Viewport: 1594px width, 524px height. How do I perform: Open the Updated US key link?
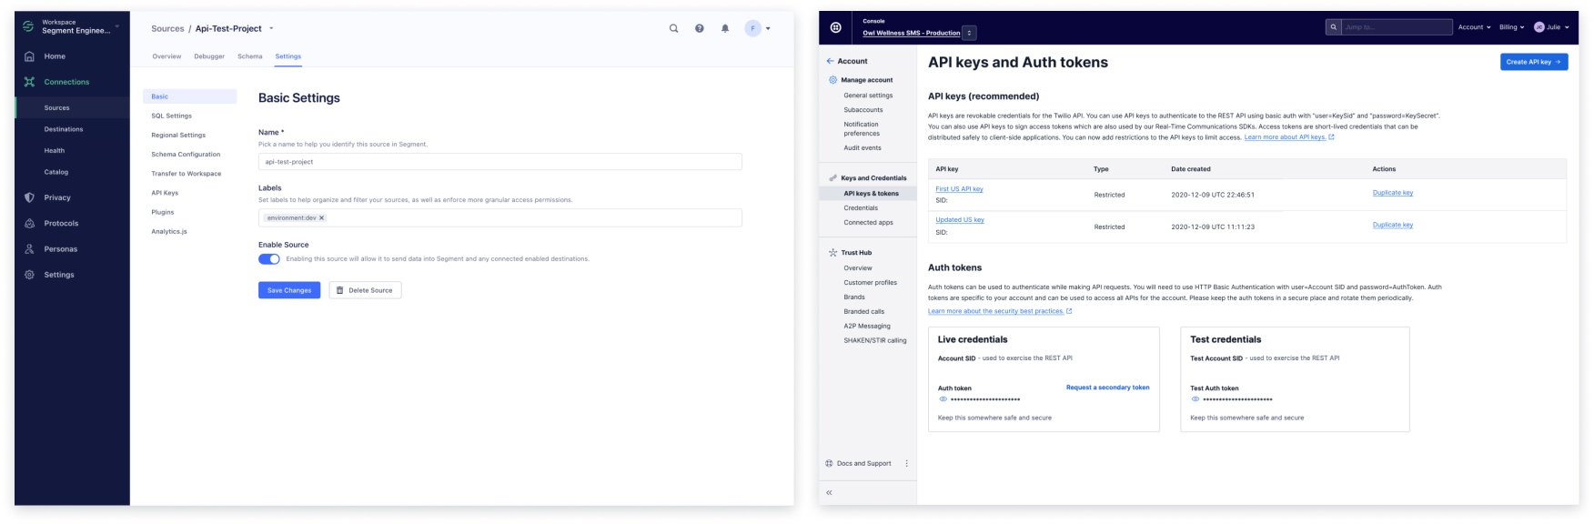coord(960,220)
